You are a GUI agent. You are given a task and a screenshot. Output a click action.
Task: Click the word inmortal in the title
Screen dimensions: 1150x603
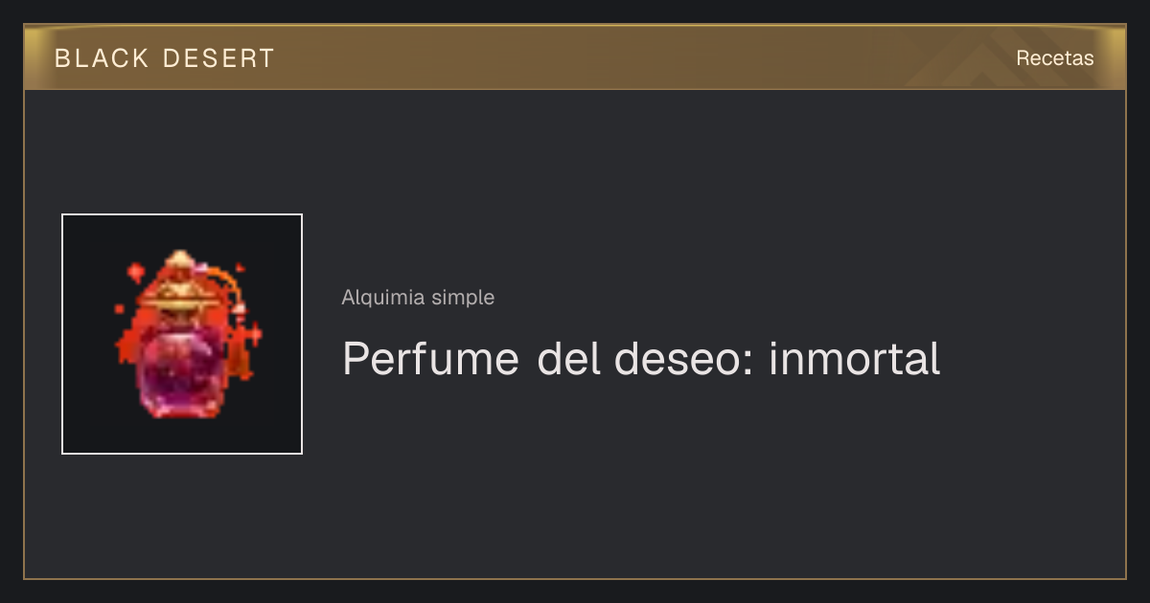coord(854,359)
